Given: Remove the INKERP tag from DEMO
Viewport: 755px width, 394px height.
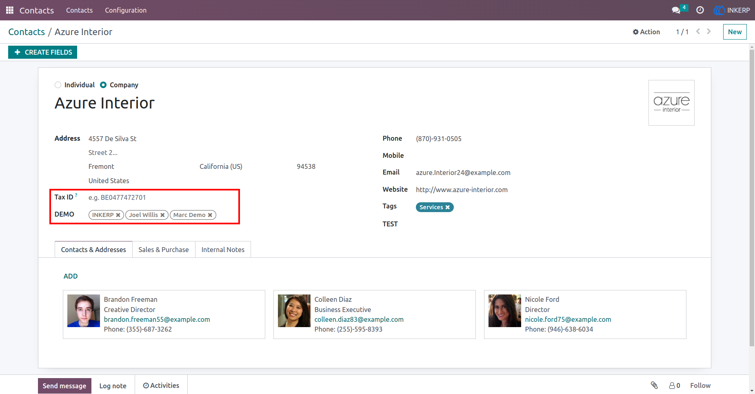Looking at the screenshot, I should click(118, 215).
